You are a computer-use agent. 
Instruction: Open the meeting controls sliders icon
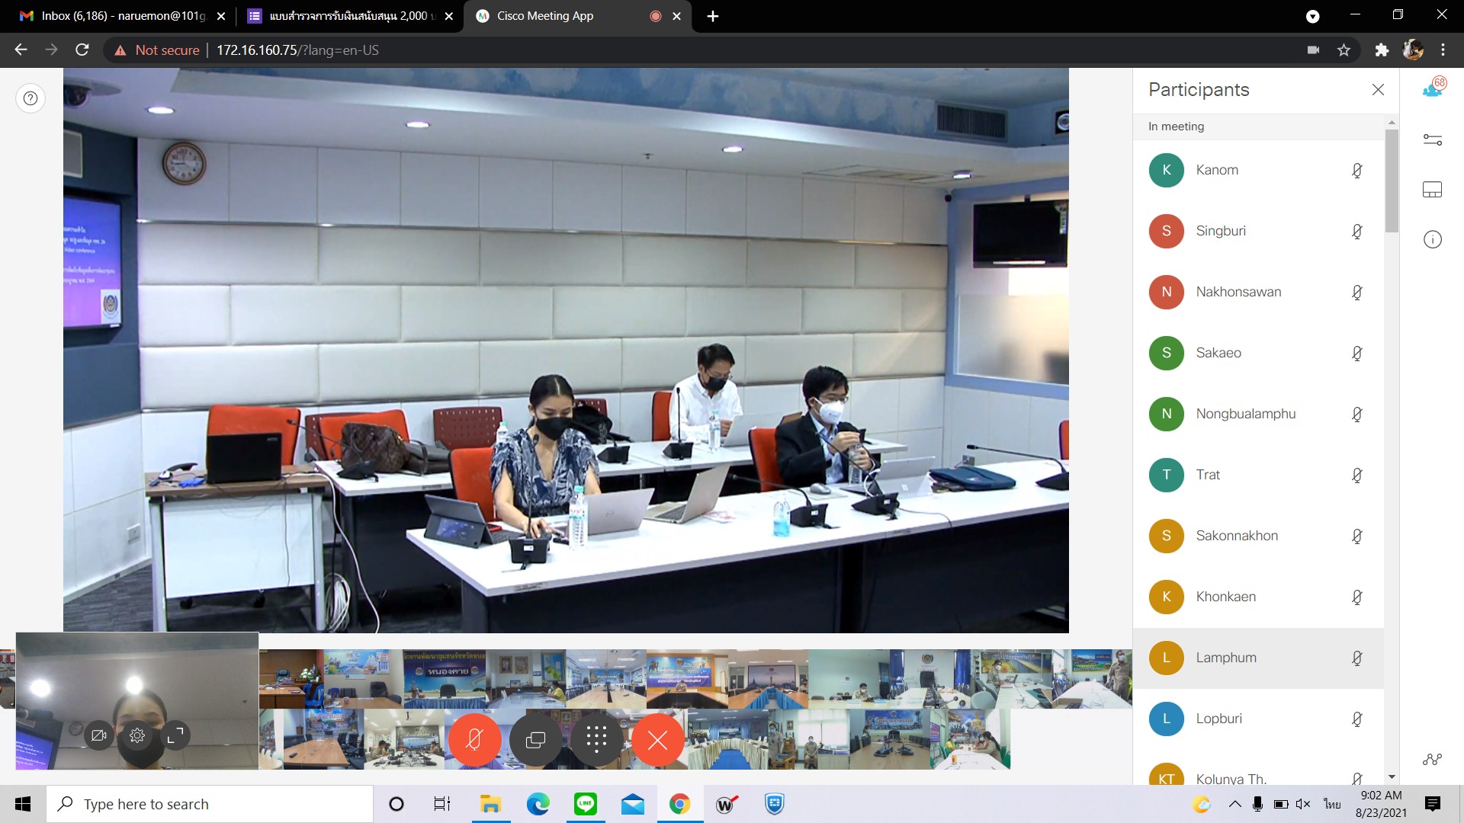1433,139
